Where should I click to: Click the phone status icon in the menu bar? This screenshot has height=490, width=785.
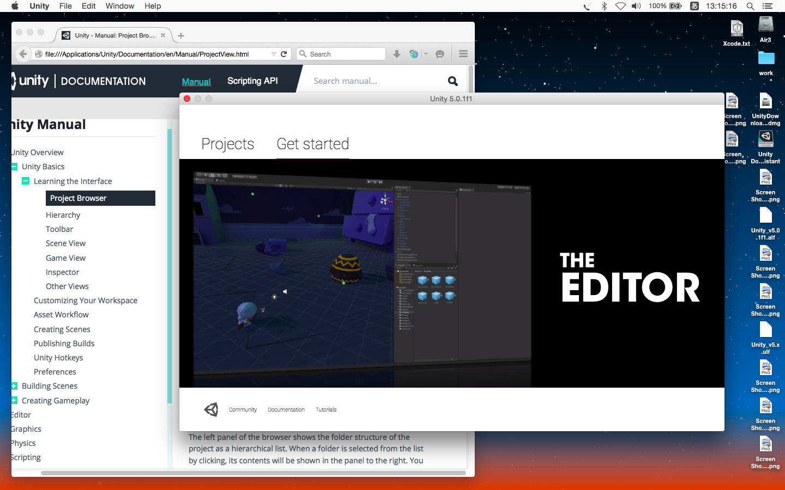coord(587,6)
